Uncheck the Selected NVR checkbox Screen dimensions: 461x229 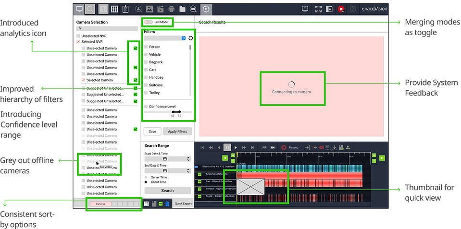(x=78, y=42)
